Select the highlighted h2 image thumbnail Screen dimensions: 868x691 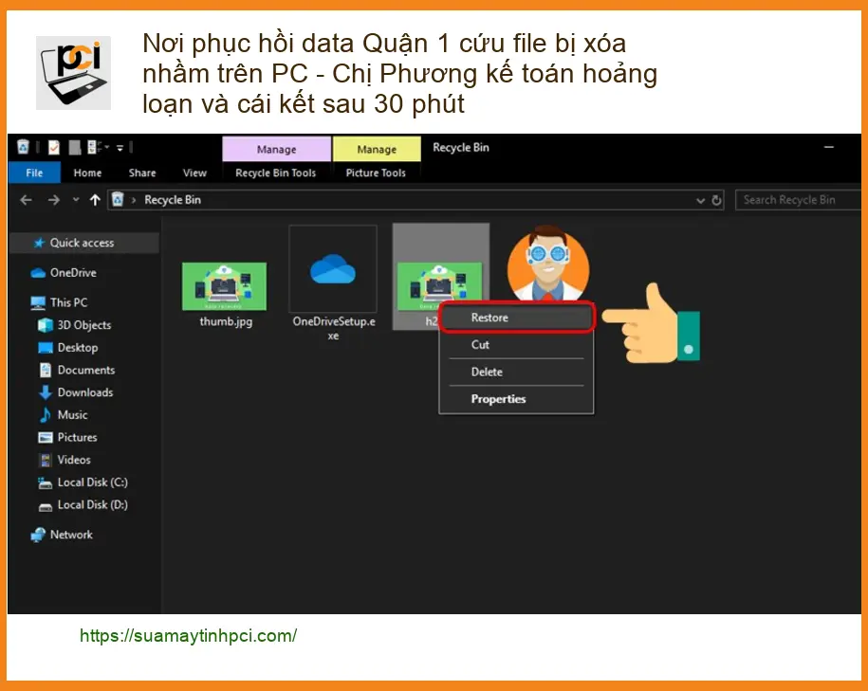(x=439, y=282)
